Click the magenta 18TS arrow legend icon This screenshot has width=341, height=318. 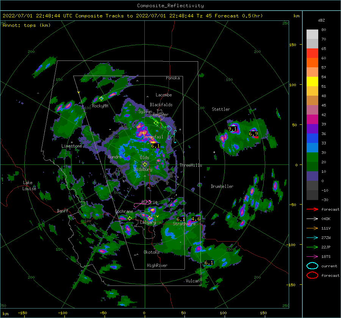click(x=312, y=257)
